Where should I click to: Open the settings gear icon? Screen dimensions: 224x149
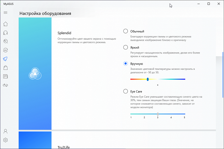tap(5, 140)
